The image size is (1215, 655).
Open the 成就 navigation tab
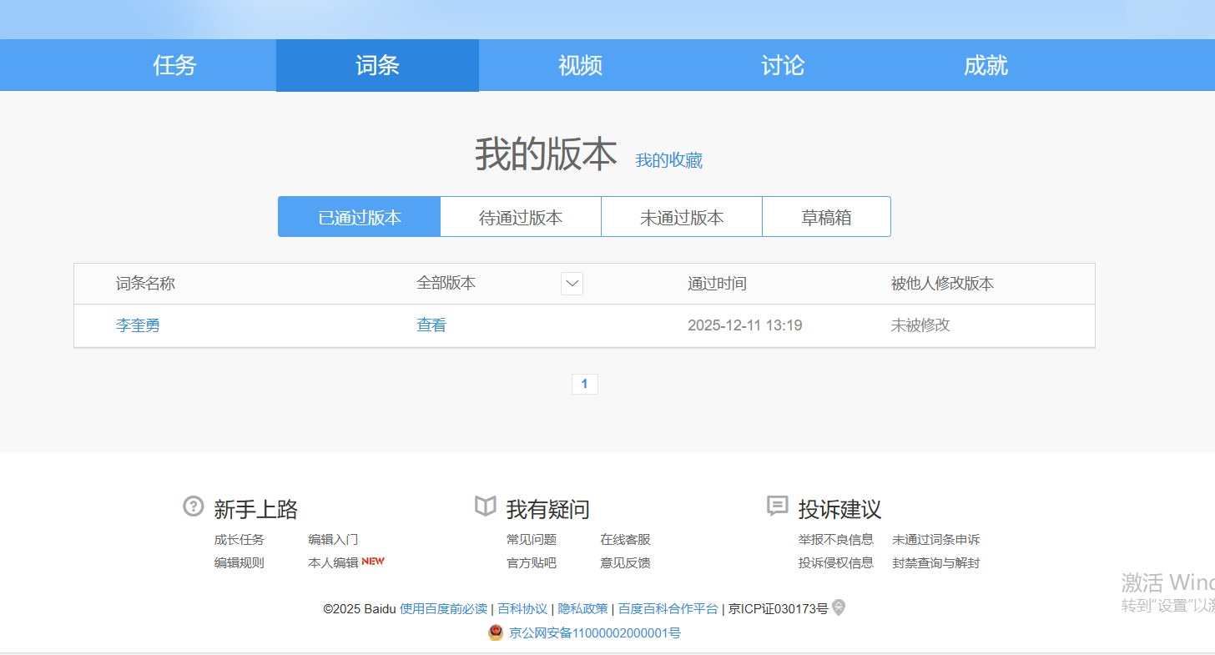click(986, 65)
